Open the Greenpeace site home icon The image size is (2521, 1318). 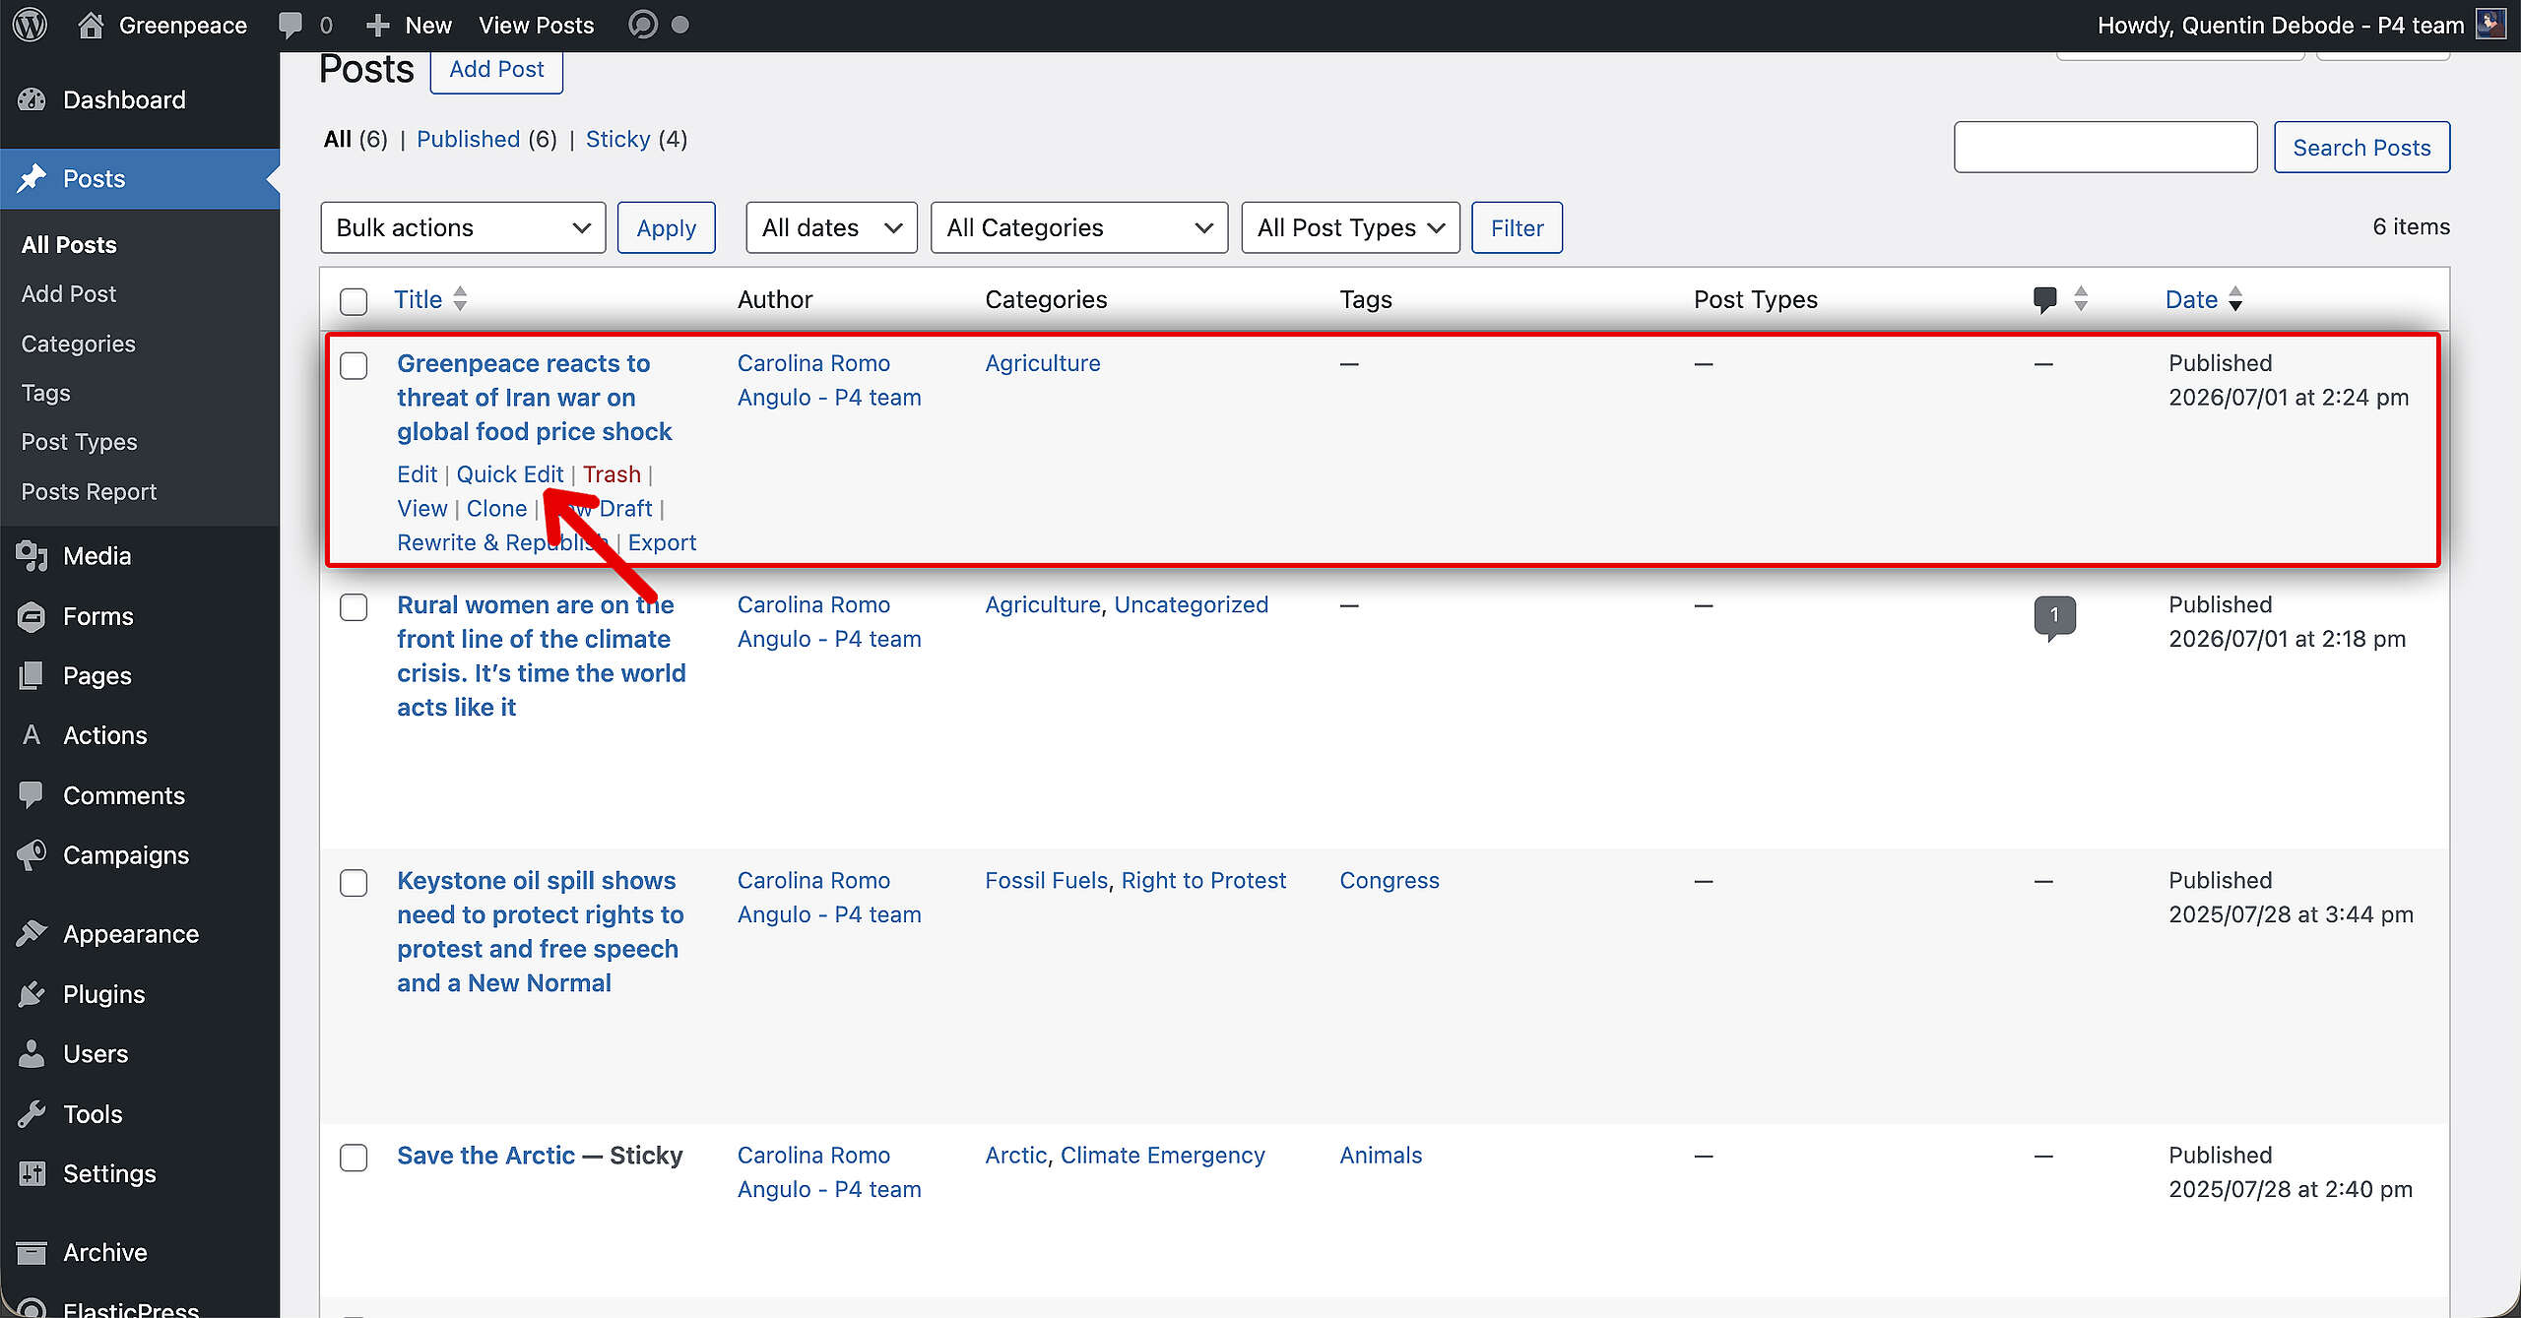tap(91, 25)
